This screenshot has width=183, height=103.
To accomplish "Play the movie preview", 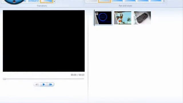I will click(x=44, y=84).
